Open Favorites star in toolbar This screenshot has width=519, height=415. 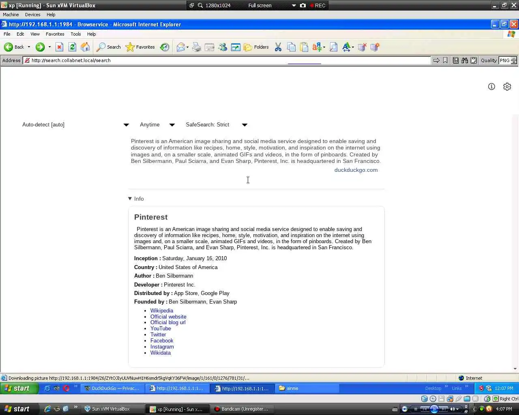[x=140, y=47]
